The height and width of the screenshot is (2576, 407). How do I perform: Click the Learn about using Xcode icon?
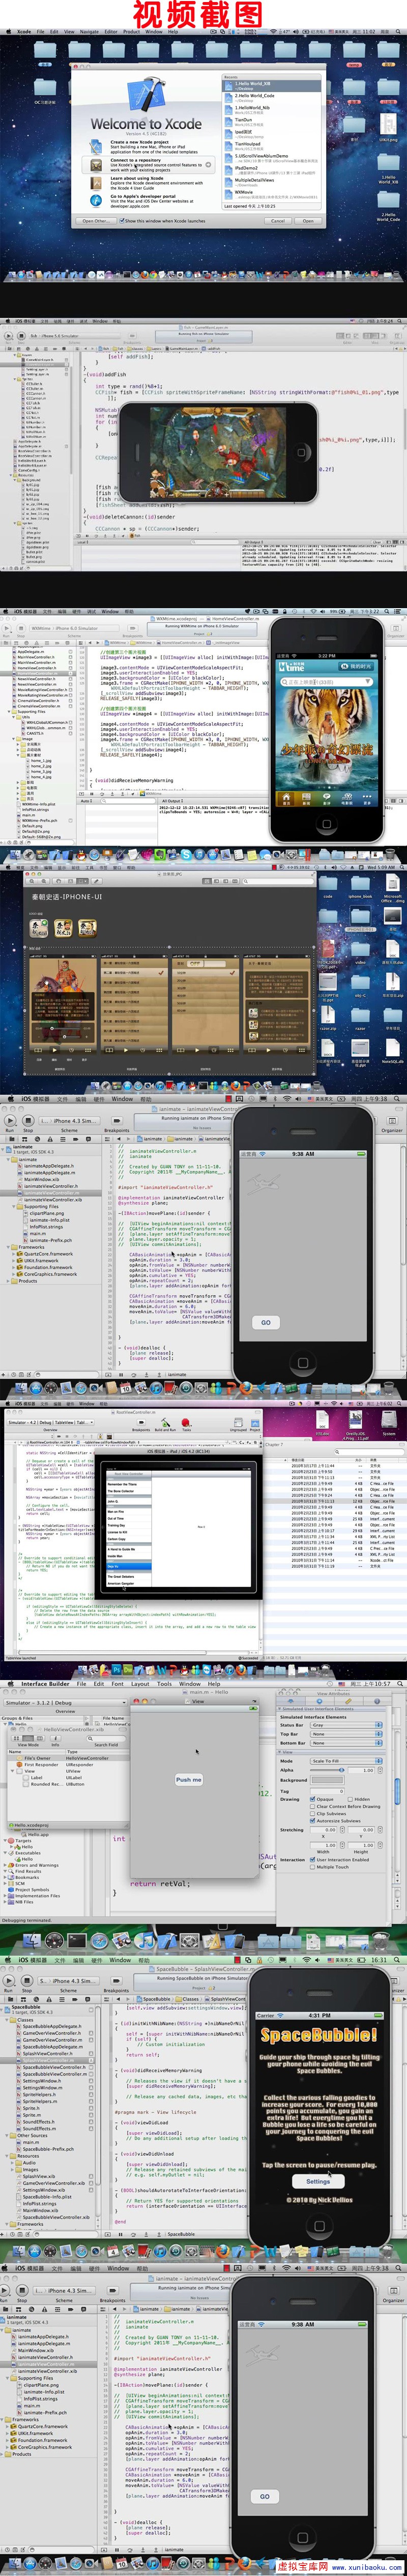(x=96, y=183)
